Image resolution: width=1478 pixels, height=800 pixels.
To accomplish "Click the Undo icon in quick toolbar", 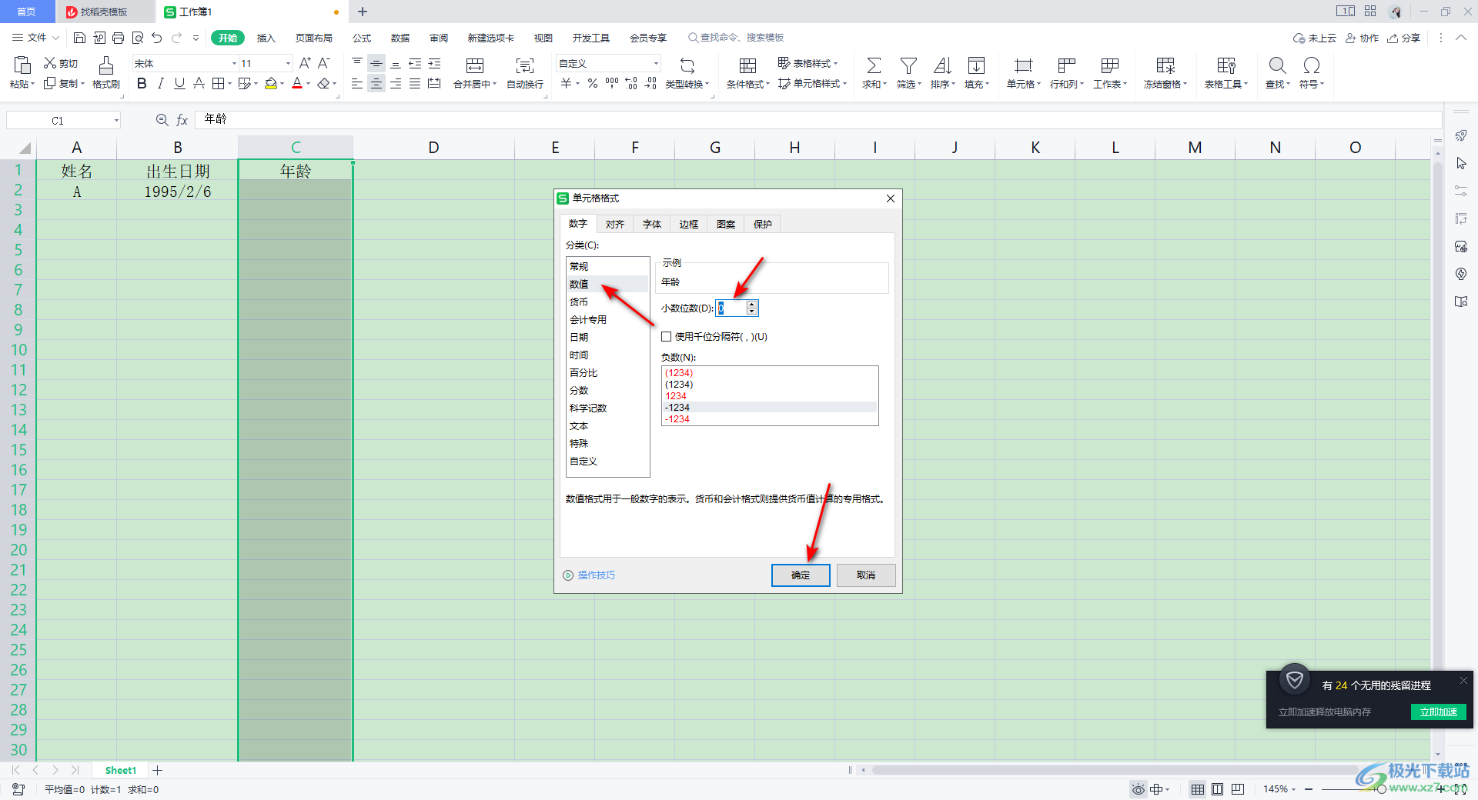I will click(x=157, y=38).
